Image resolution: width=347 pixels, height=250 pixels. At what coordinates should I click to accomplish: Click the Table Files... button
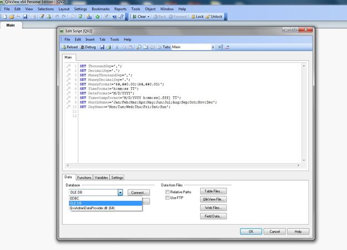point(214,191)
